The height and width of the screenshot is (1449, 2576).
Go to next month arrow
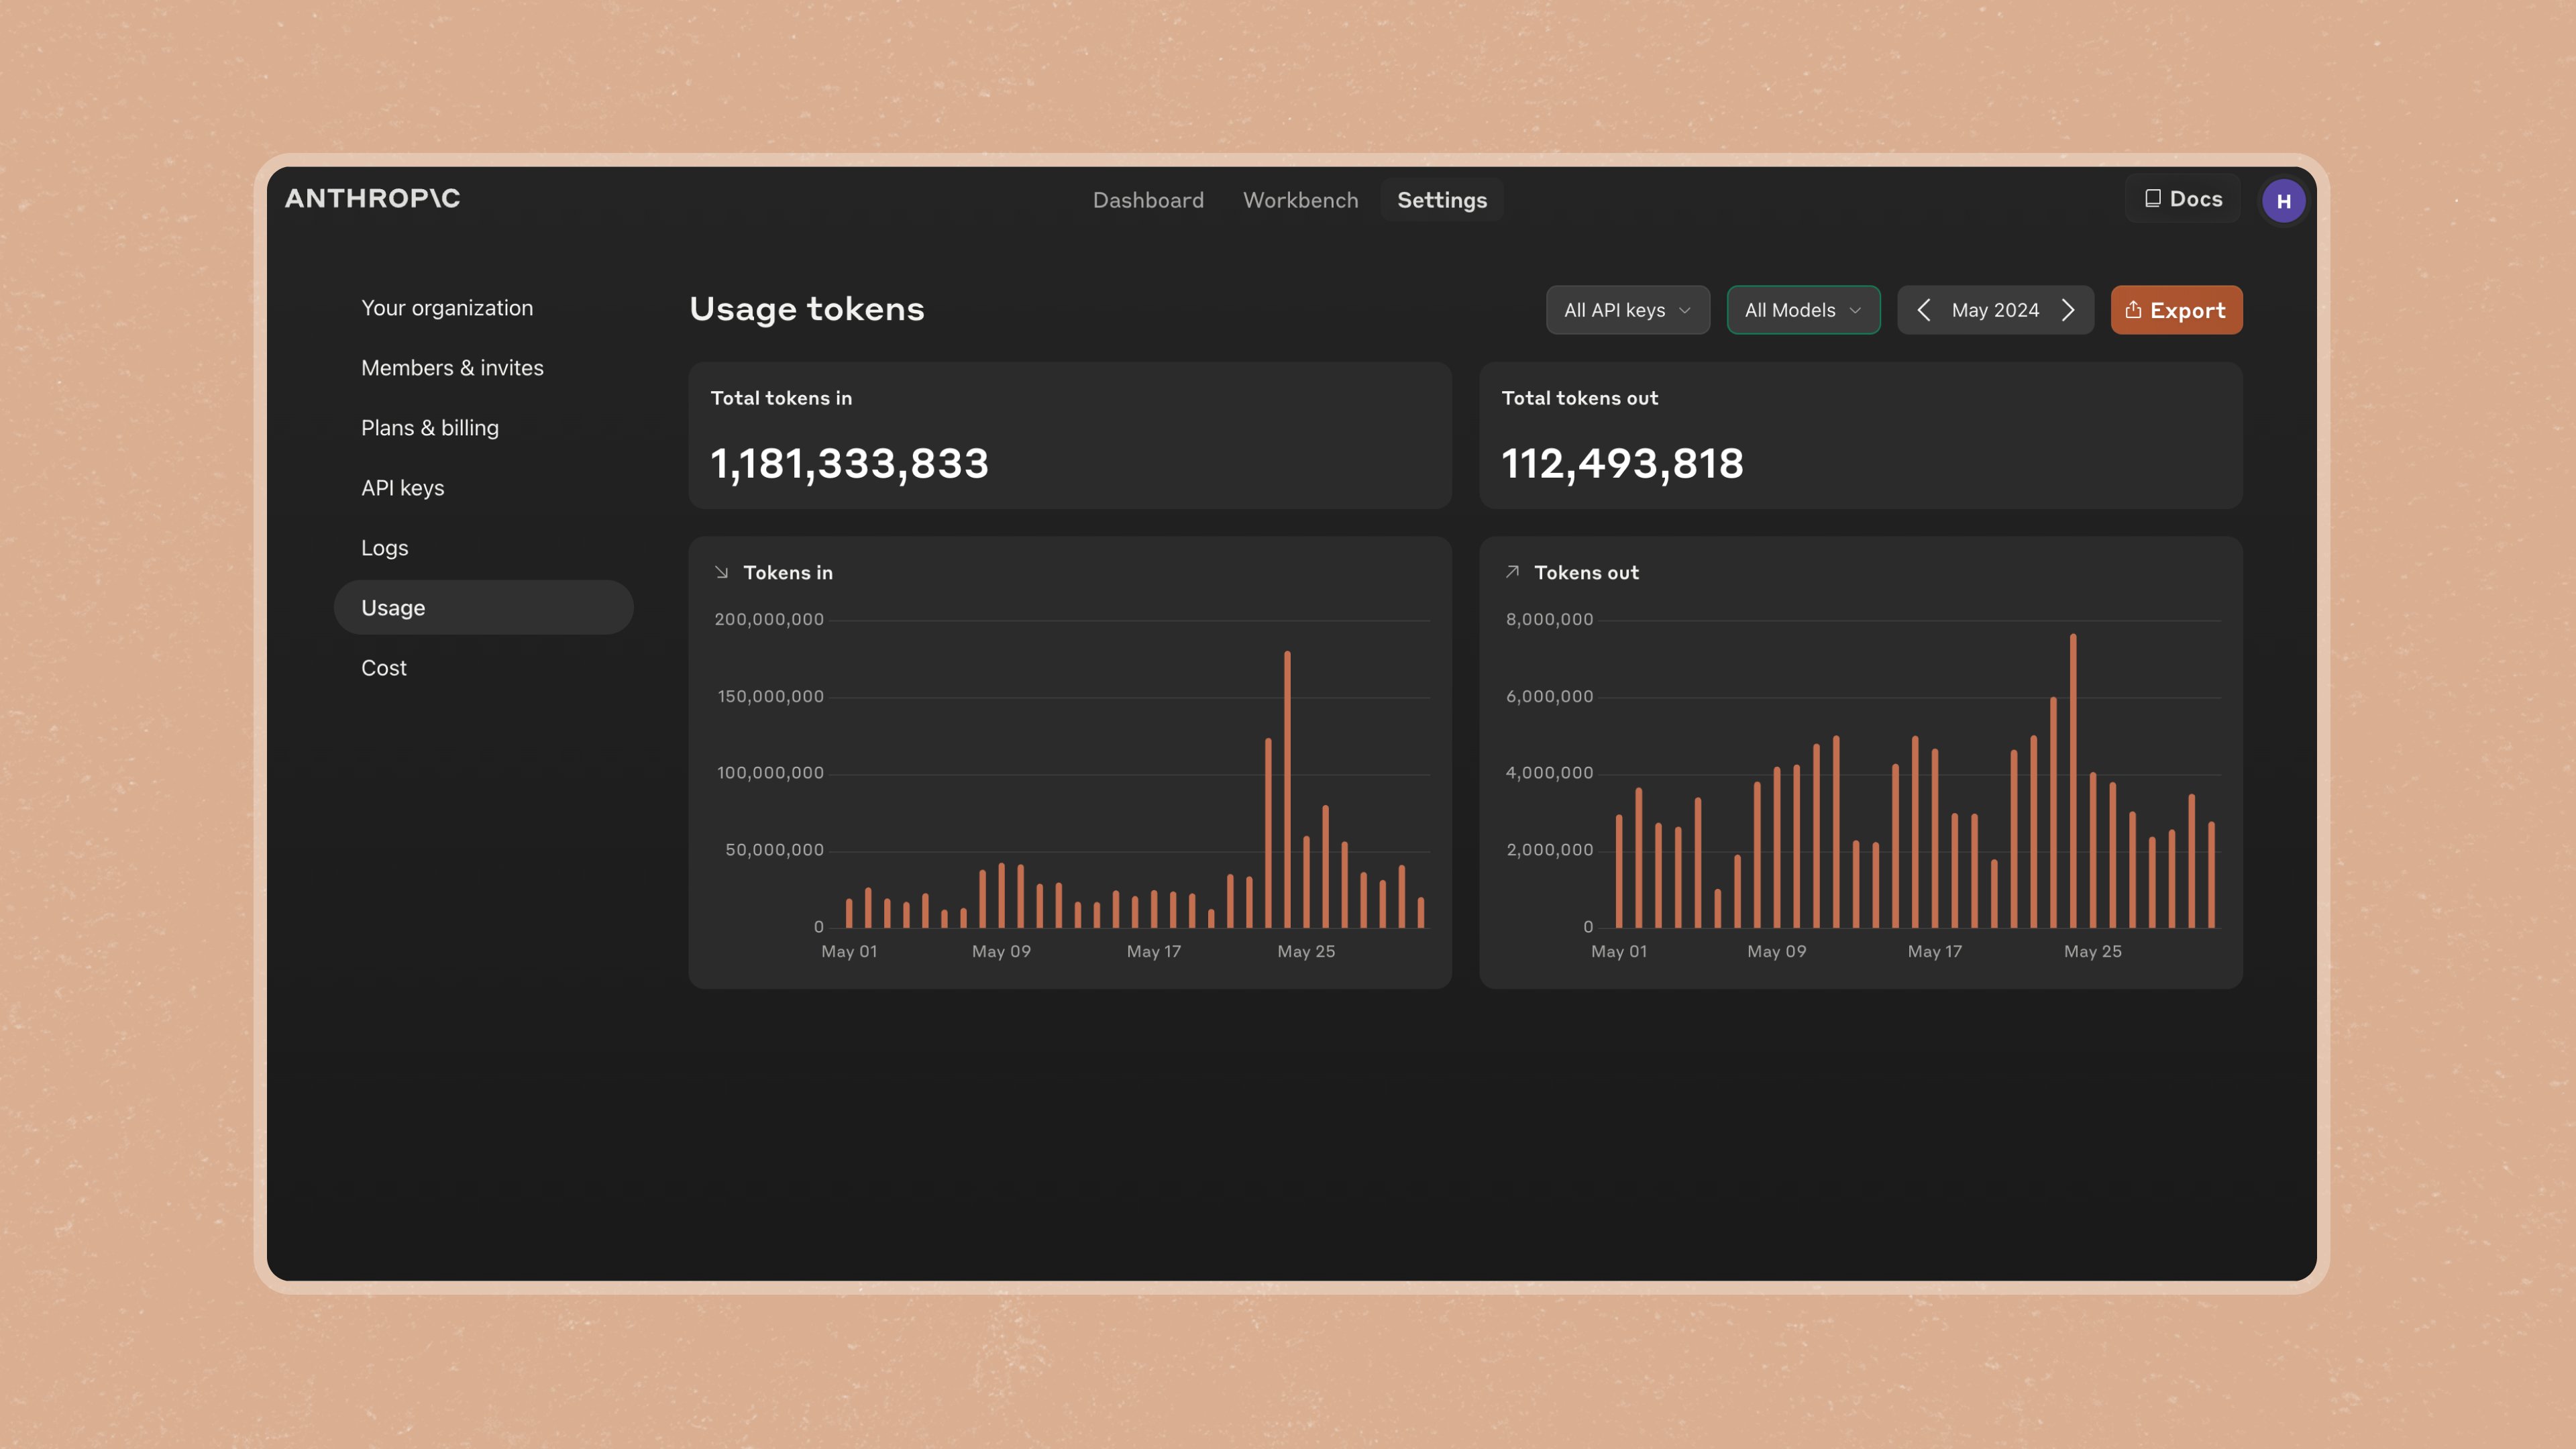click(x=2069, y=310)
